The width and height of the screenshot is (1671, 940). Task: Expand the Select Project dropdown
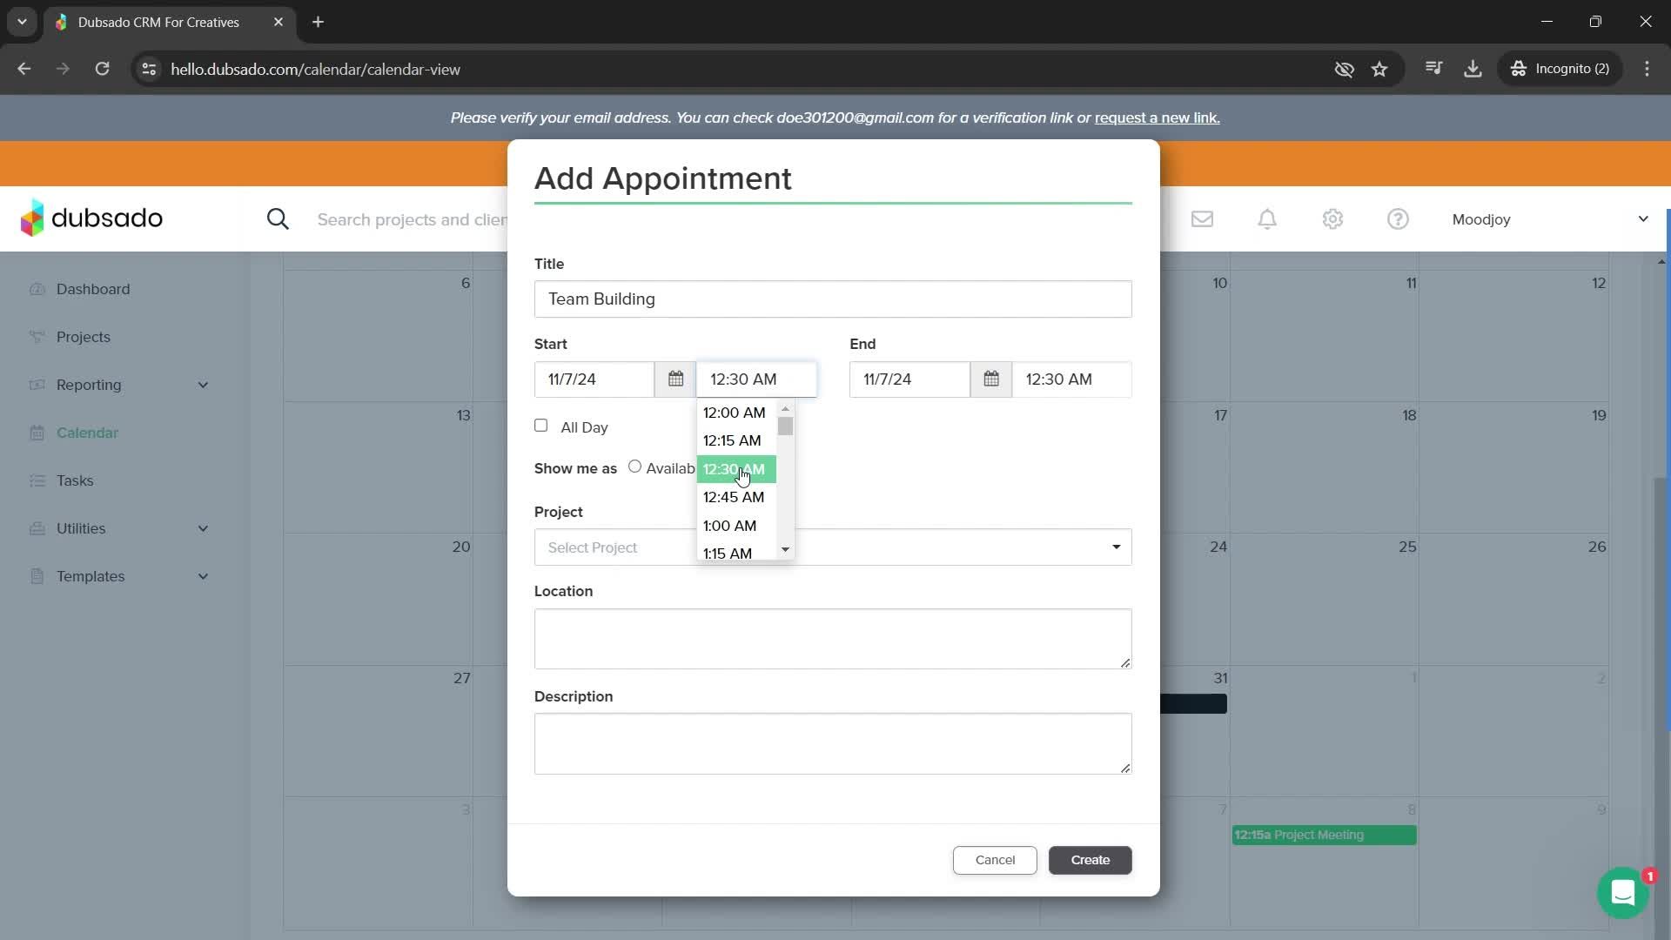pos(1116,547)
